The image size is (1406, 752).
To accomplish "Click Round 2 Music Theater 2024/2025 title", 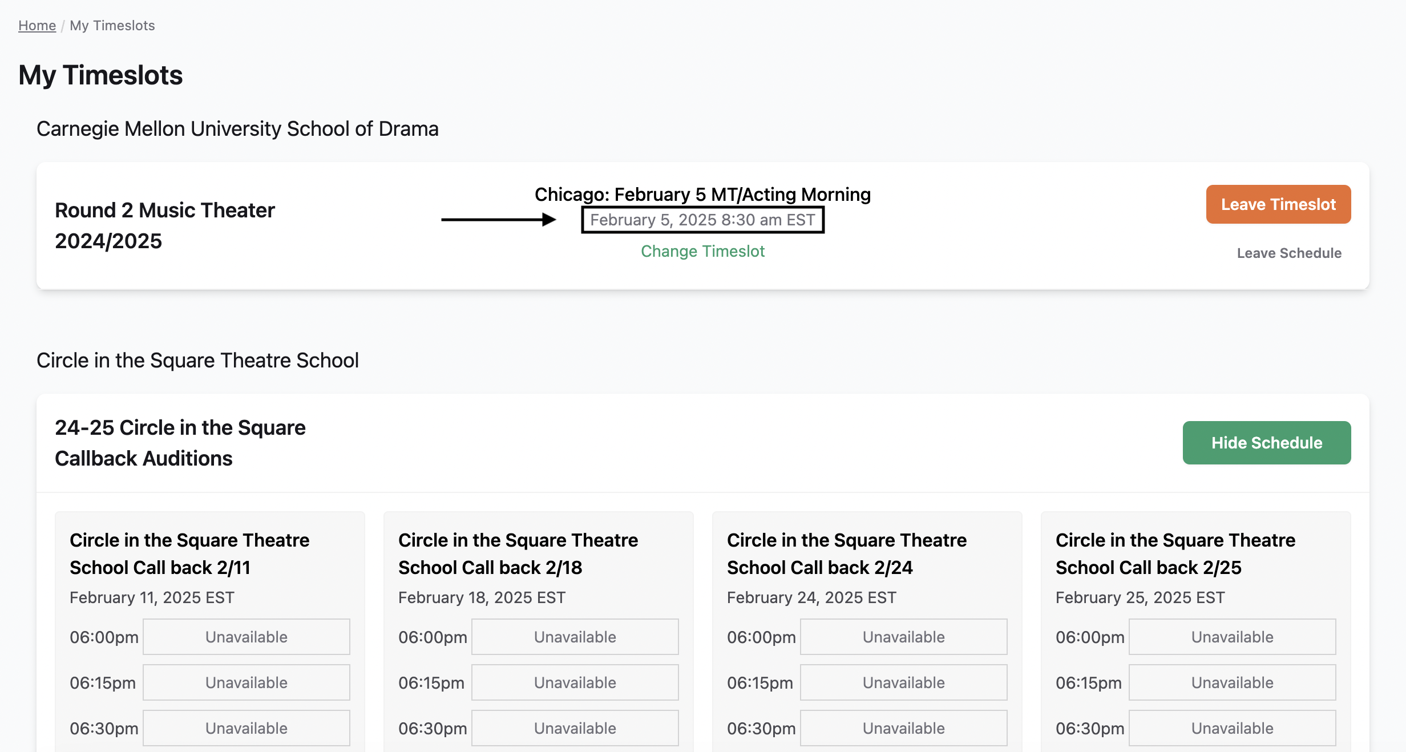I will click(165, 225).
